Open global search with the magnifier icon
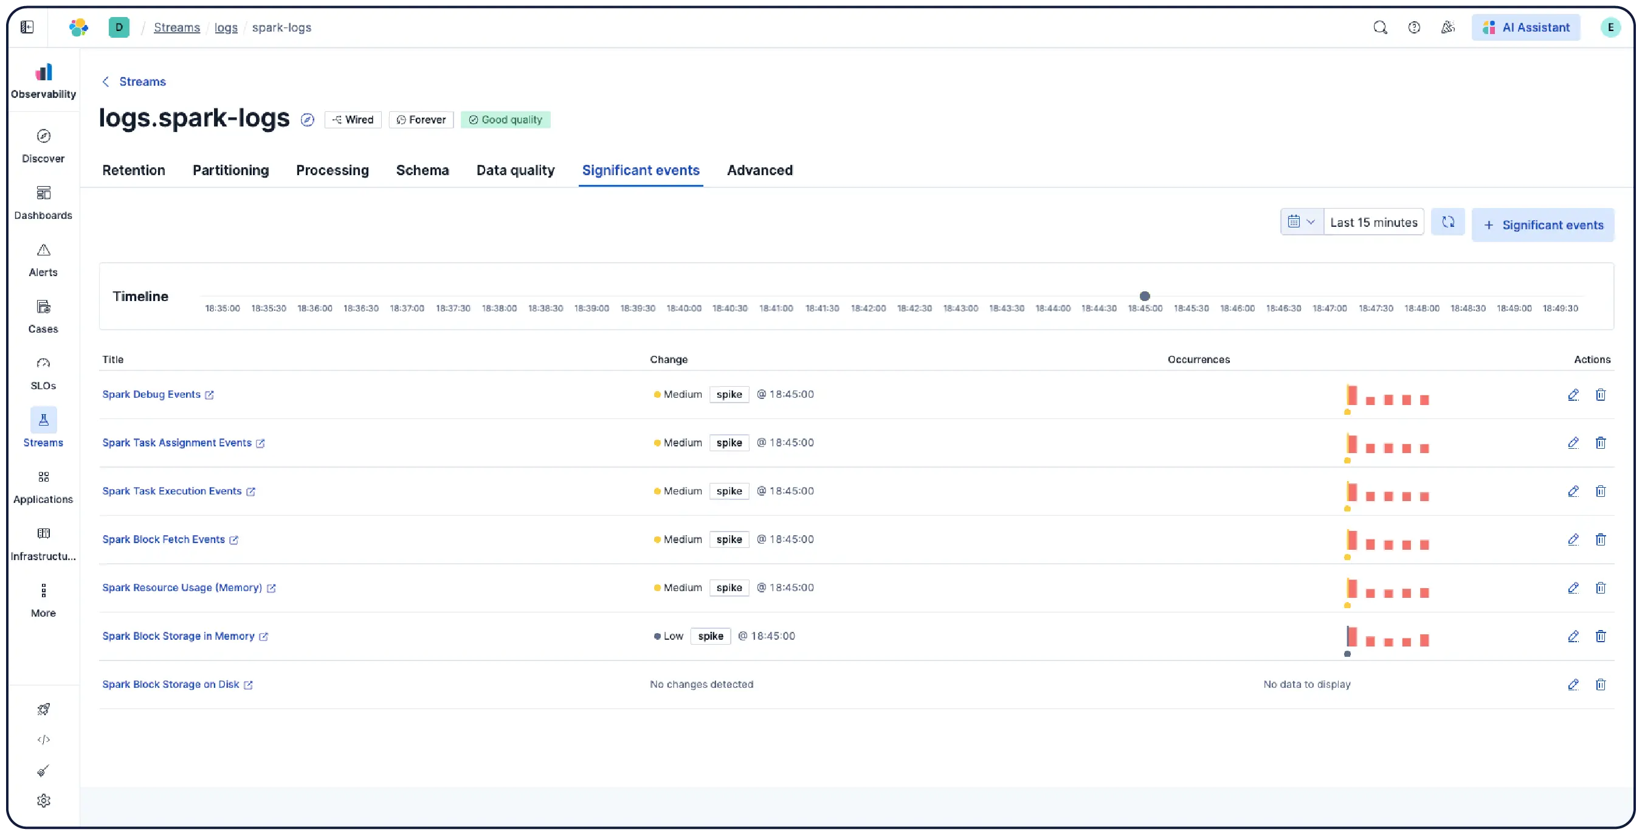 pyautogui.click(x=1380, y=27)
